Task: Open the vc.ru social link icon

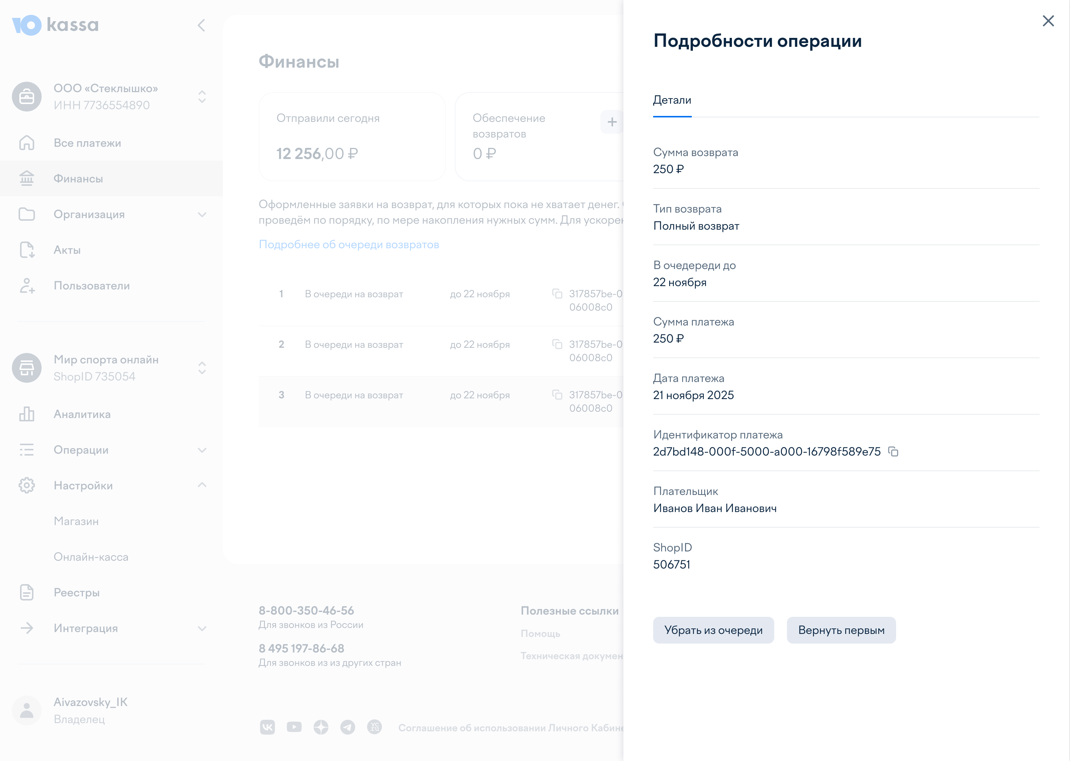Action: tap(374, 727)
